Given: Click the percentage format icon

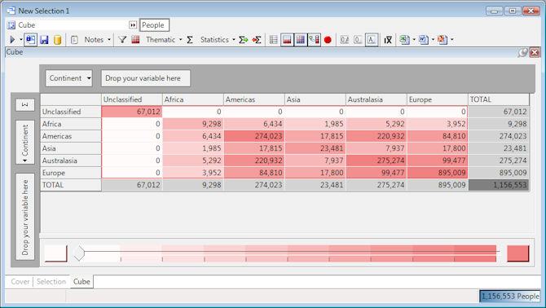Looking at the screenshot, I should (345, 40).
